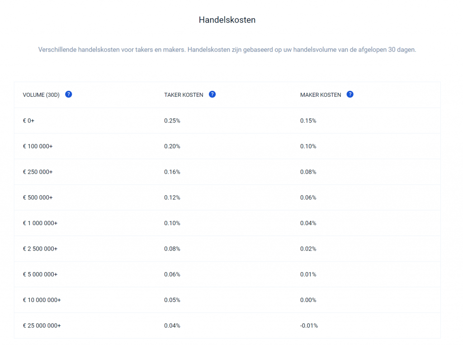Click the question mark beside Taker Kosten
The width and height of the screenshot is (463, 345).
[x=213, y=95]
